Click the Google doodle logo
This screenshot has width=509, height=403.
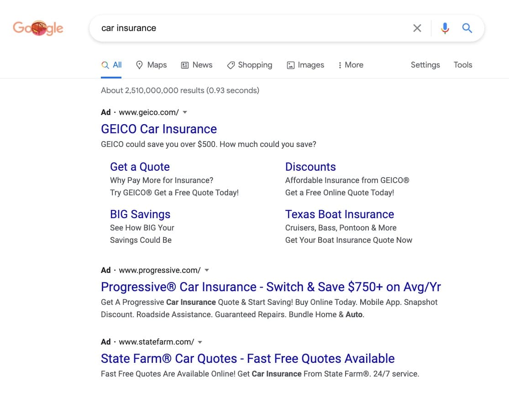[x=38, y=28]
